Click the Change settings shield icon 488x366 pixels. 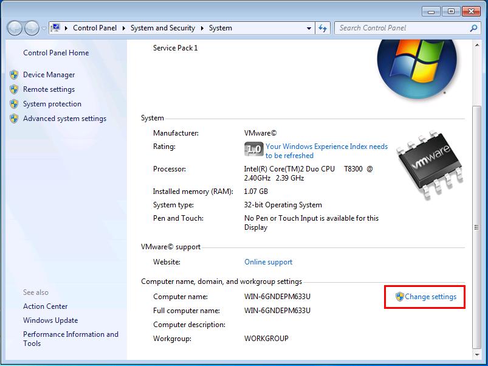click(x=400, y=297)
